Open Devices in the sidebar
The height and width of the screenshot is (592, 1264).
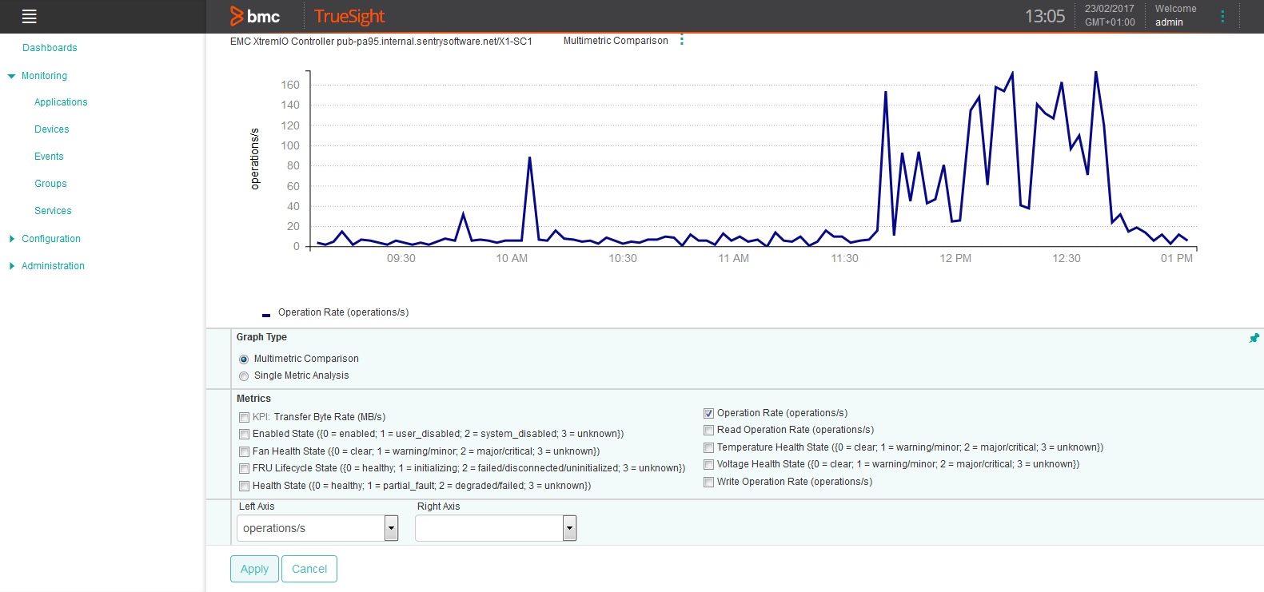coord(52,129)
